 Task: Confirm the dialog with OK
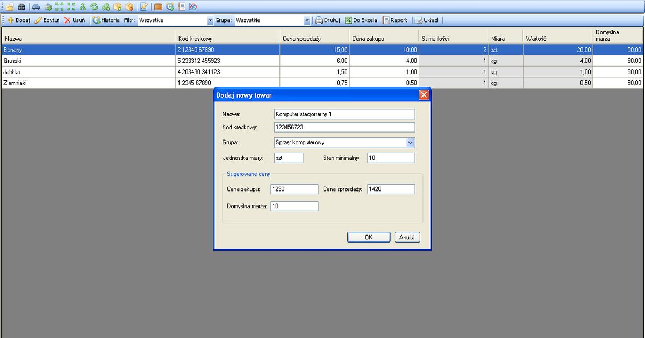point(369,237)
